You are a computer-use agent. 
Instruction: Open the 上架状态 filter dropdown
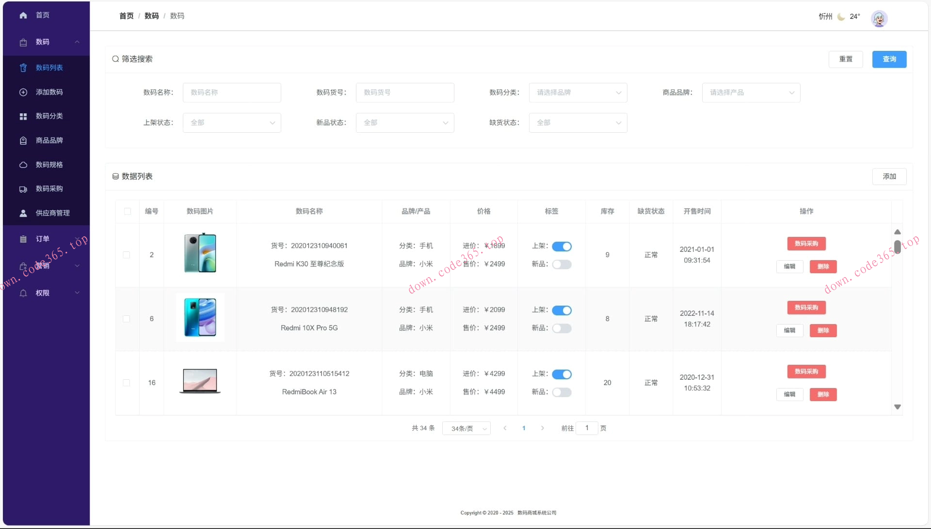coord(232,123)
